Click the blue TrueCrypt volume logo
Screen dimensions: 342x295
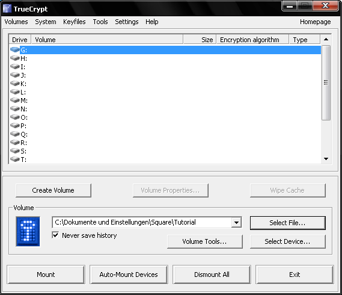(x=28, y=231)
